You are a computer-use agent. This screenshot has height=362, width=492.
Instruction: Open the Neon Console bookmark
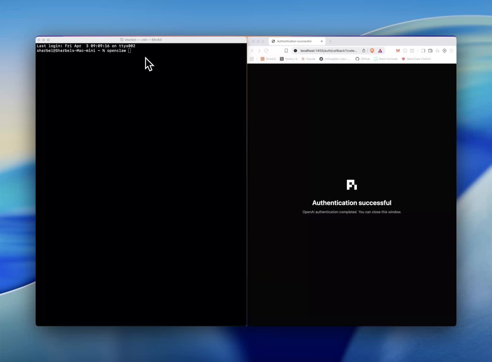pyautogui.click(x=385, y=59)
